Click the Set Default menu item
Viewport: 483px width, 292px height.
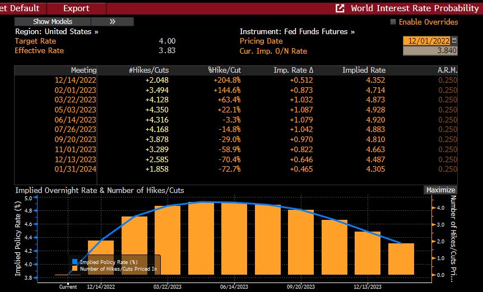click(x=20, y=8)
